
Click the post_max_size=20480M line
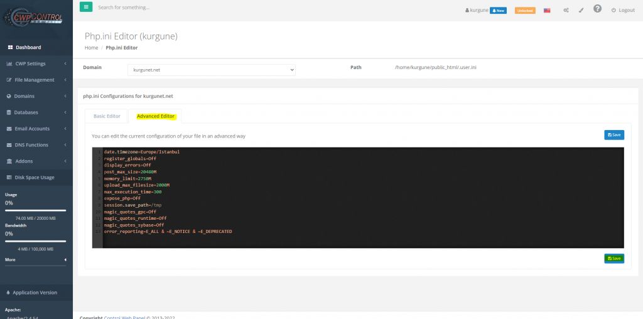coord(130,172)
